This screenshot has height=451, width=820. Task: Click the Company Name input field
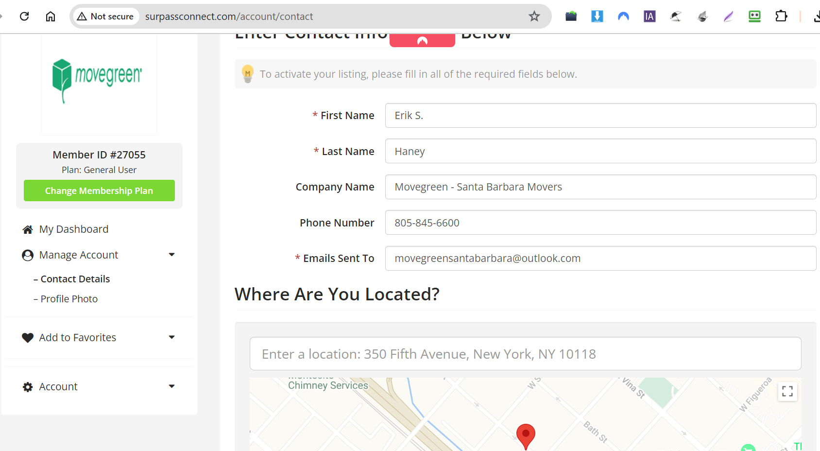pyautogui.click(x=600, y=187)
